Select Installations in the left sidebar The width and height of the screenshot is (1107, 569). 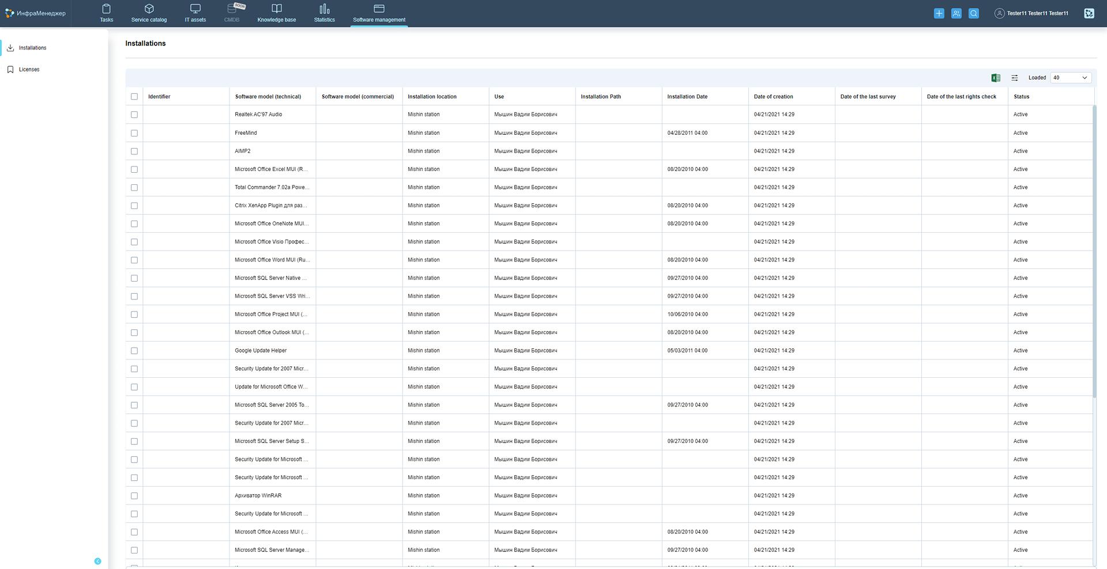point(32,48)
